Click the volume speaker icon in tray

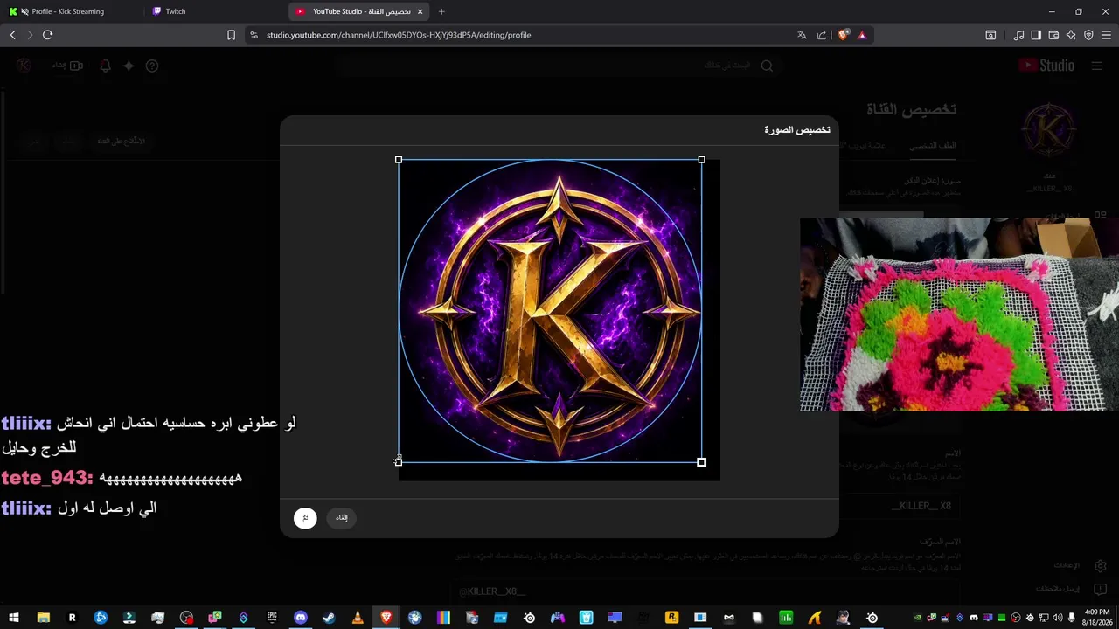click(x=1058, y=618)
